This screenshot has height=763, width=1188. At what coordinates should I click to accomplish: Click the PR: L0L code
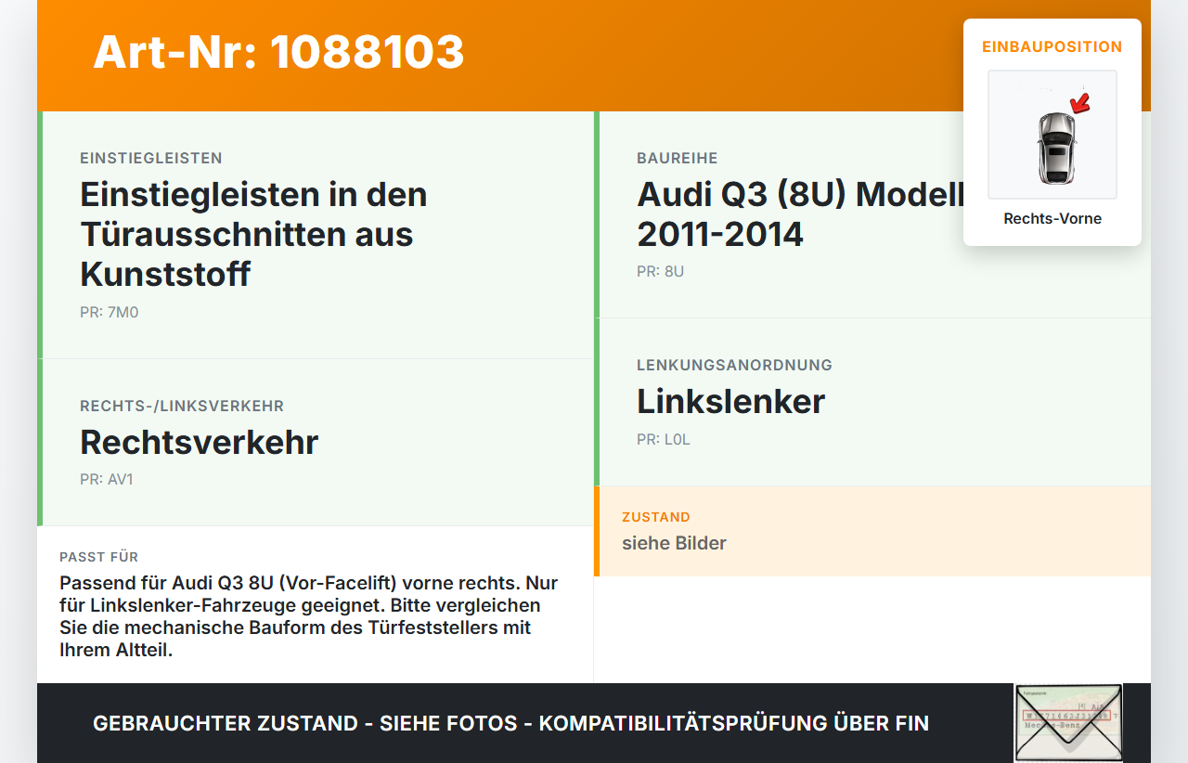point(664,440)
